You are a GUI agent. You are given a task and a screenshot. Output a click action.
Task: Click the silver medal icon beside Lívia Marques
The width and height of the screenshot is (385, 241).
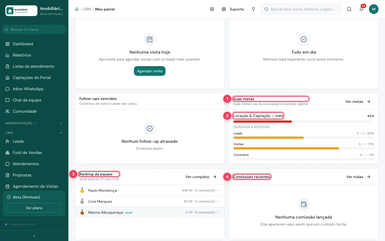[x=82, y=201]
